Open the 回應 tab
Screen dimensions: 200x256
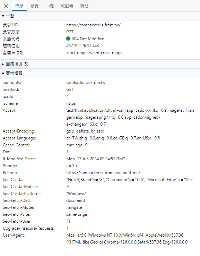click(x=50, y=6)
